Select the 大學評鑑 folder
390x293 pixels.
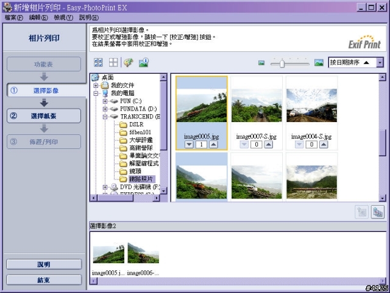tap(141, 140)
